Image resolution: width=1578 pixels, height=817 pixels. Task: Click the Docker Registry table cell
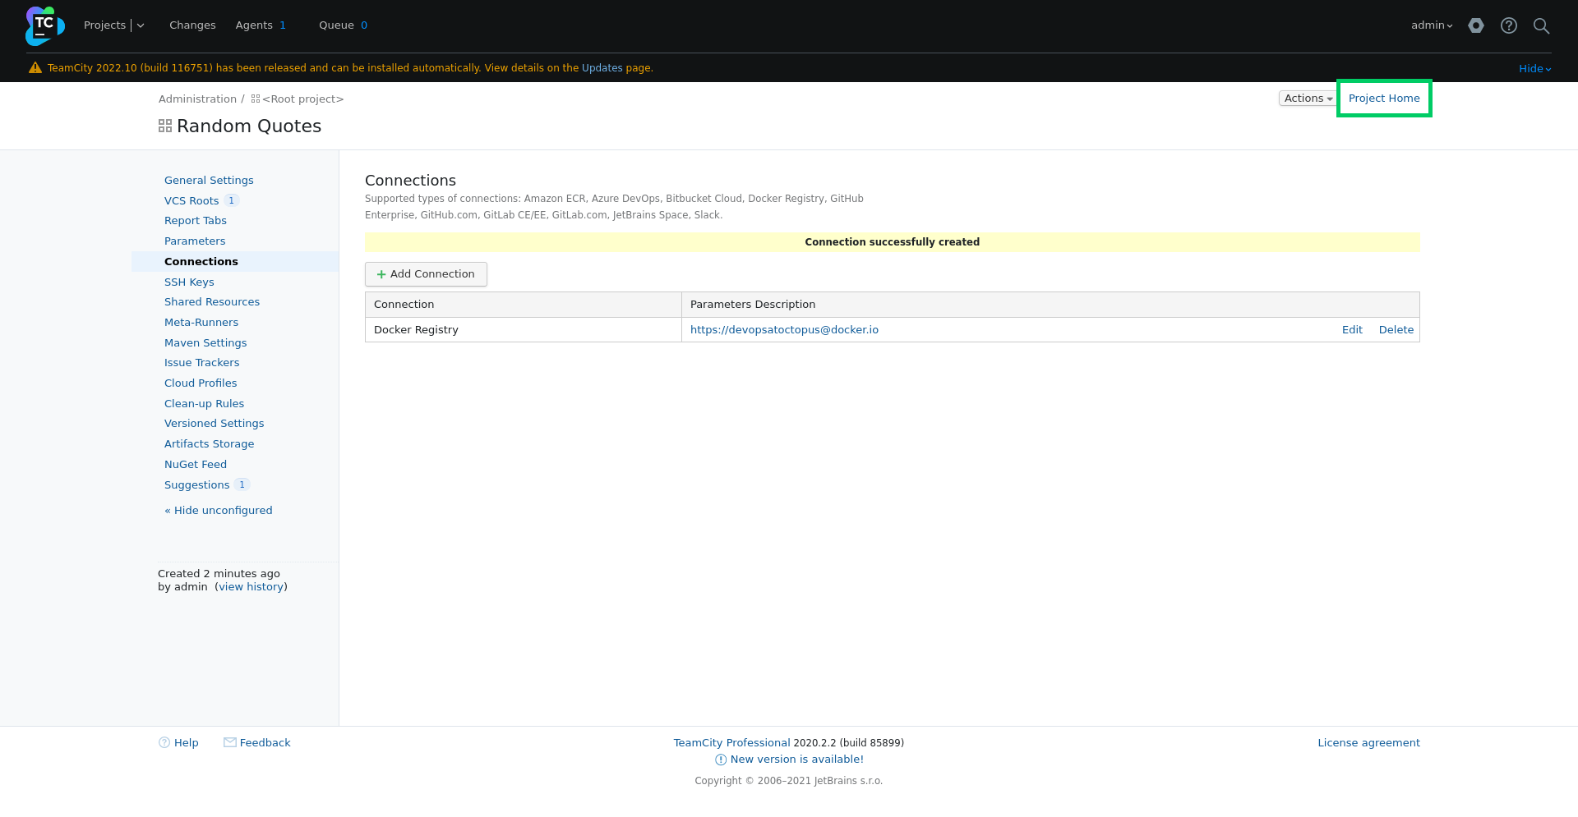(524, 330)
